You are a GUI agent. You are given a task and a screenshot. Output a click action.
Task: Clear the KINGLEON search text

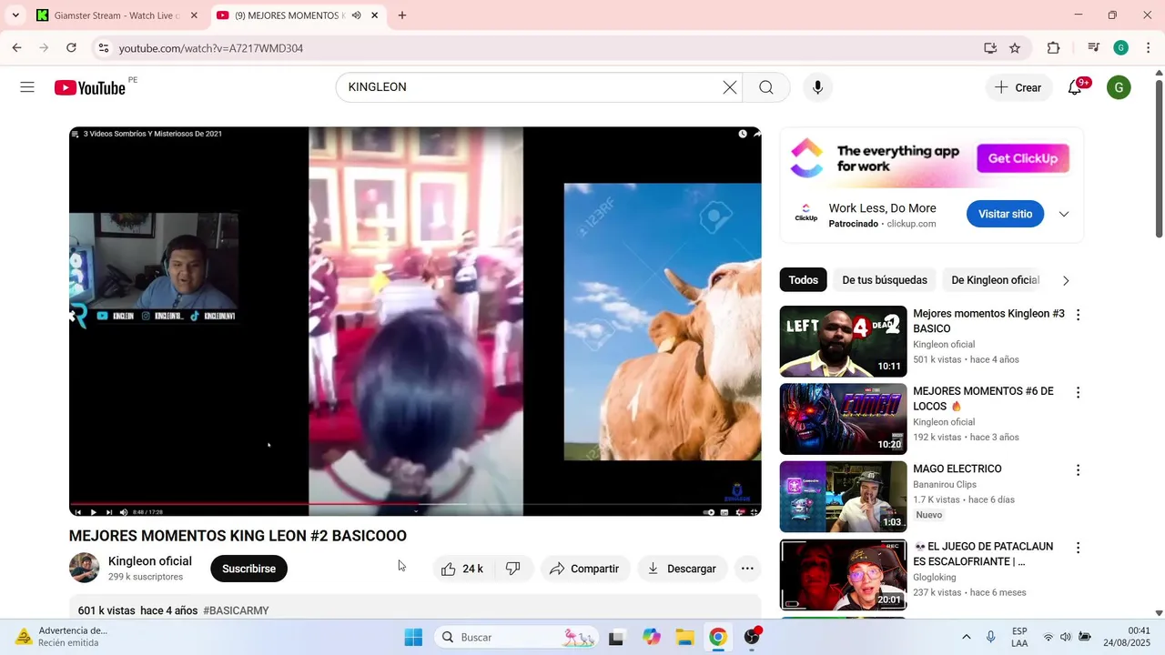pyautogui.click(x=730, y=87)
